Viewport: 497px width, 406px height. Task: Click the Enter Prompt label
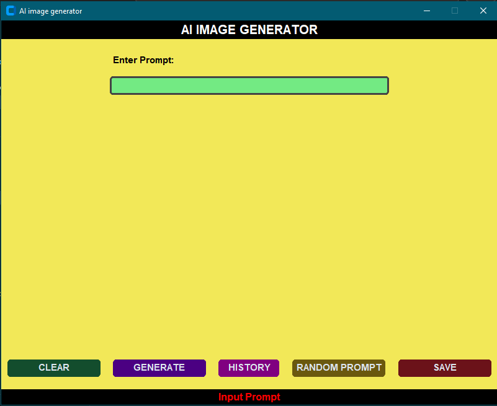click(x=143, y=60)
